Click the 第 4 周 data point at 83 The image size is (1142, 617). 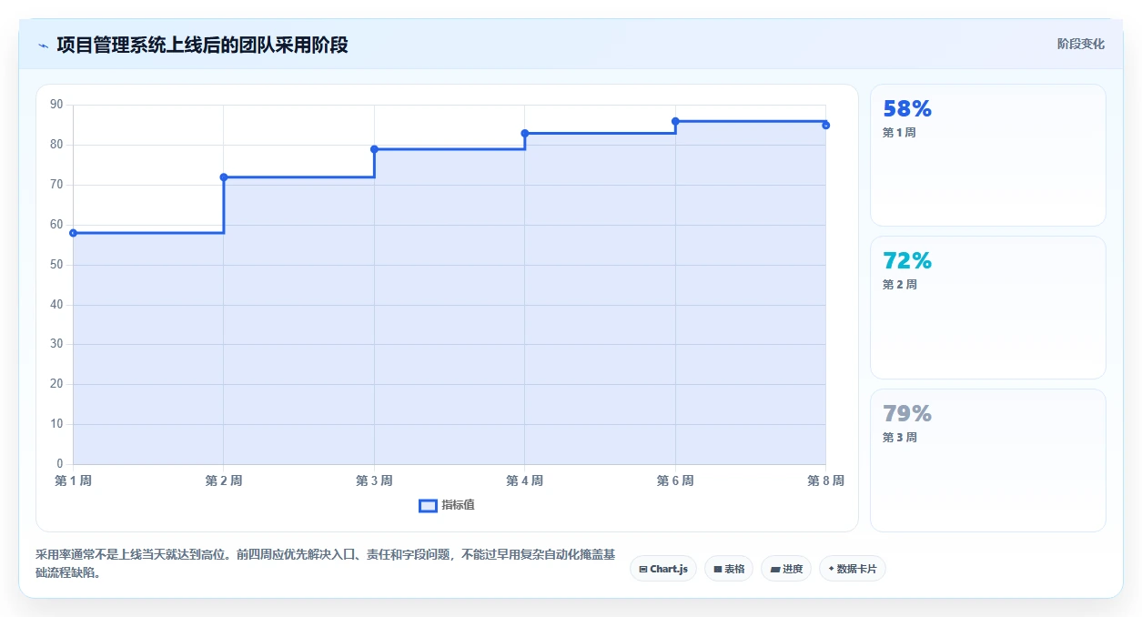click(525, 133)
